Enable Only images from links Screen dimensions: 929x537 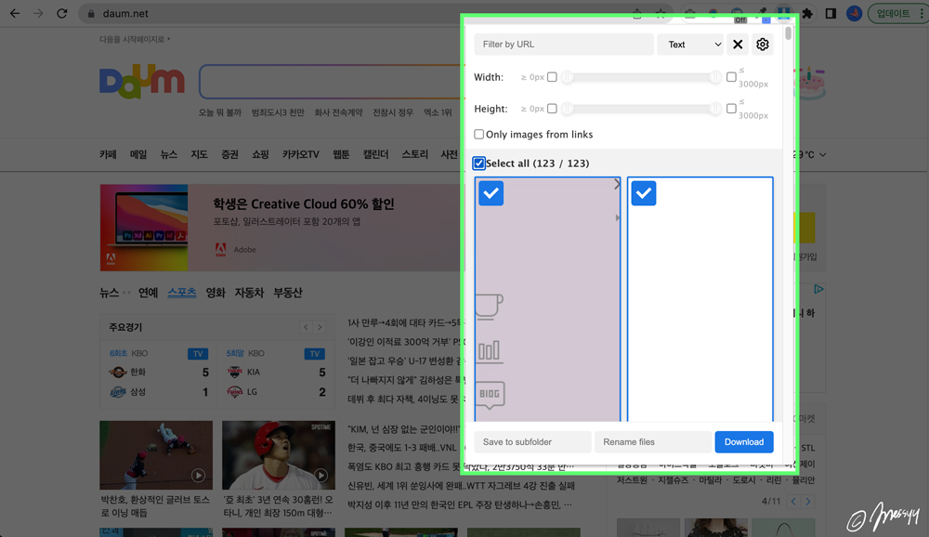[x=479, y=134]
